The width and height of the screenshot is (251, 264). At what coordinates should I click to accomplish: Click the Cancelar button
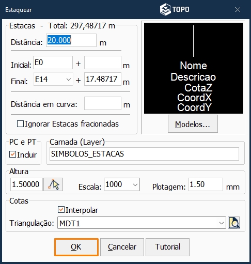pos(122,247)
